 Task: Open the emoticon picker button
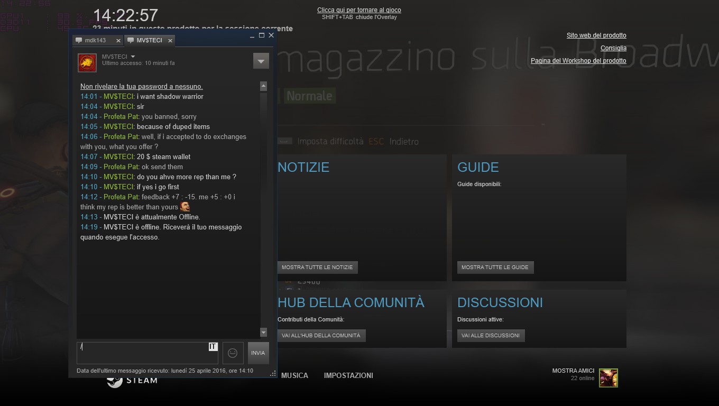233,353
